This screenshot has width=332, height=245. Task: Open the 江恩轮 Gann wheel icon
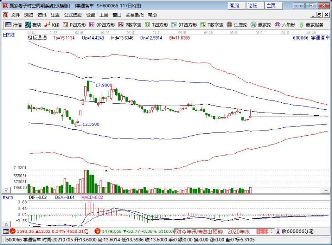230,25
